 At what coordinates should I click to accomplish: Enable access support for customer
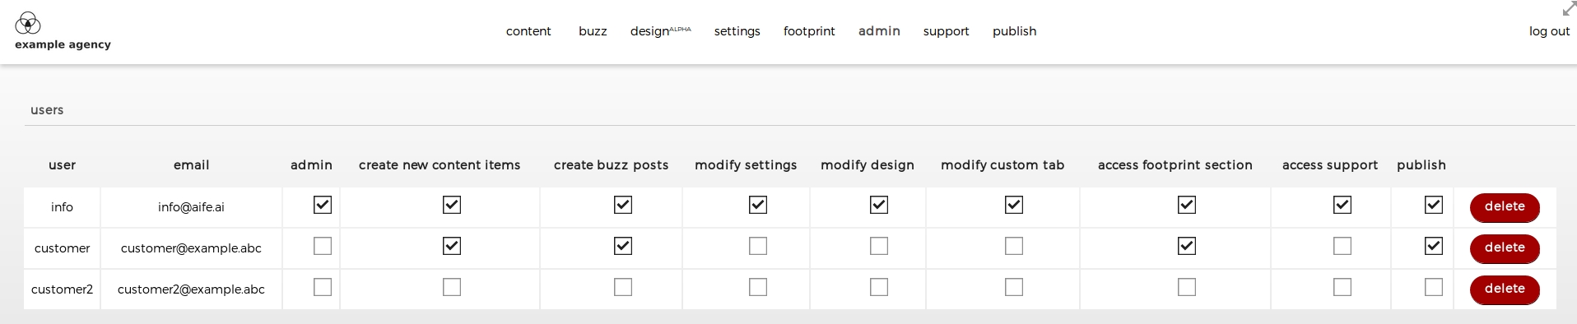(1342, 246)
